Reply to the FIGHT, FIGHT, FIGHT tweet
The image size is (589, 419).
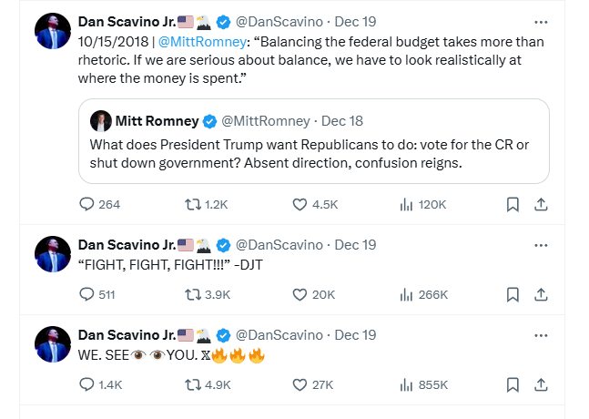pyautogui.click(x=87, y=294)
